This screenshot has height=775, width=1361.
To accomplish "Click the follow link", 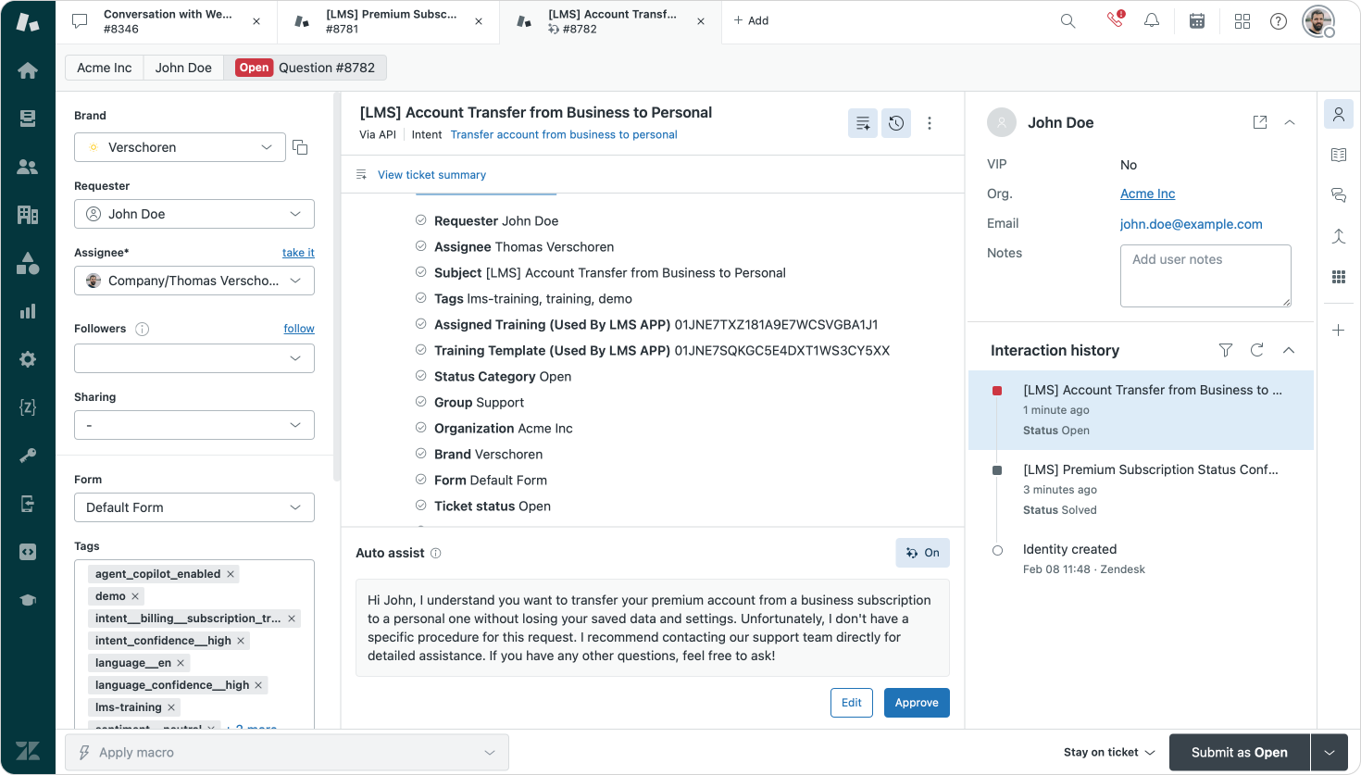I will 299,329.
